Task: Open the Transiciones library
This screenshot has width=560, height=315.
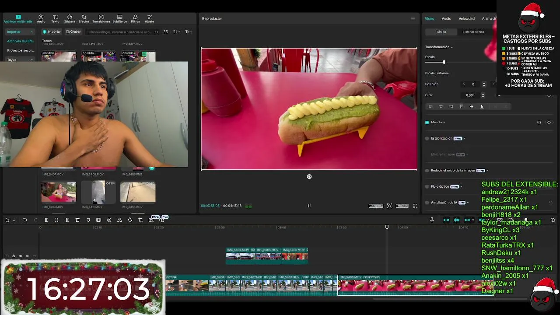Action: (101, 19)
